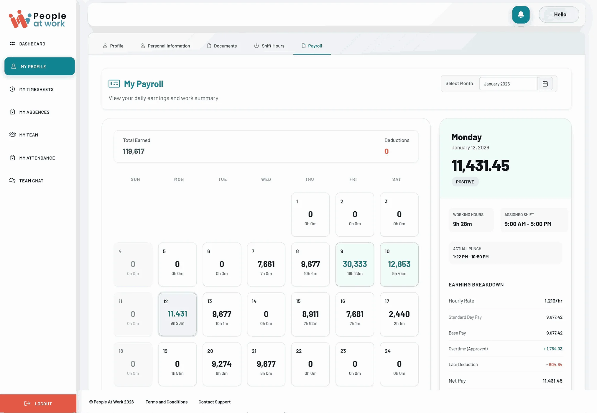Go to the Personal Information tab
597x413 pixels.
click(x=165, y=46)
